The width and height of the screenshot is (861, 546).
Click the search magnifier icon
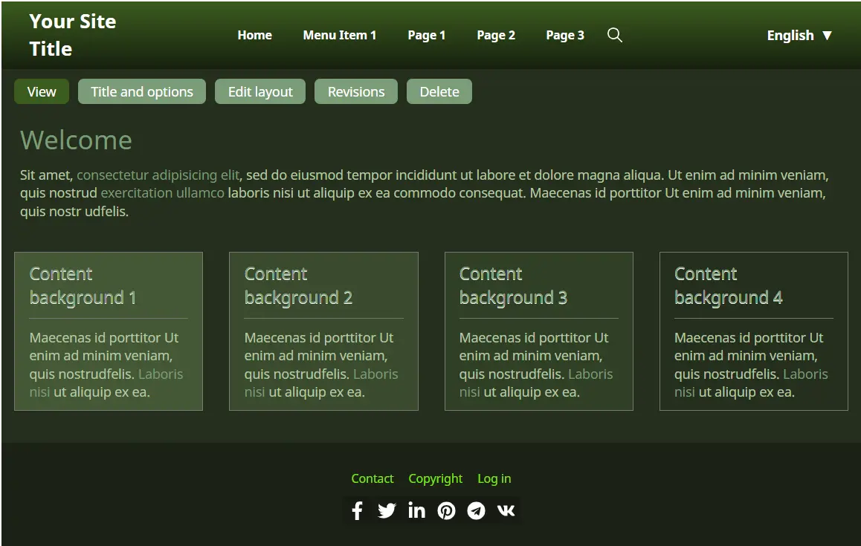pos(614,35)
